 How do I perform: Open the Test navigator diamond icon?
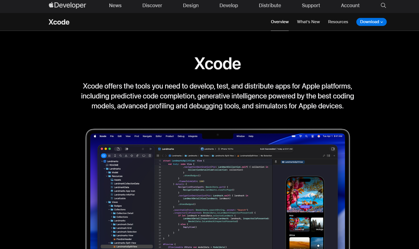[x=132, y=156]
